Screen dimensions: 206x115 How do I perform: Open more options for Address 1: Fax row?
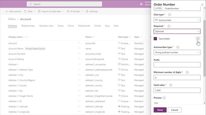tap(79, 90)
